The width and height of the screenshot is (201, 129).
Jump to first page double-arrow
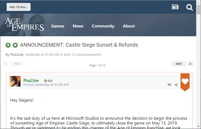6,64
